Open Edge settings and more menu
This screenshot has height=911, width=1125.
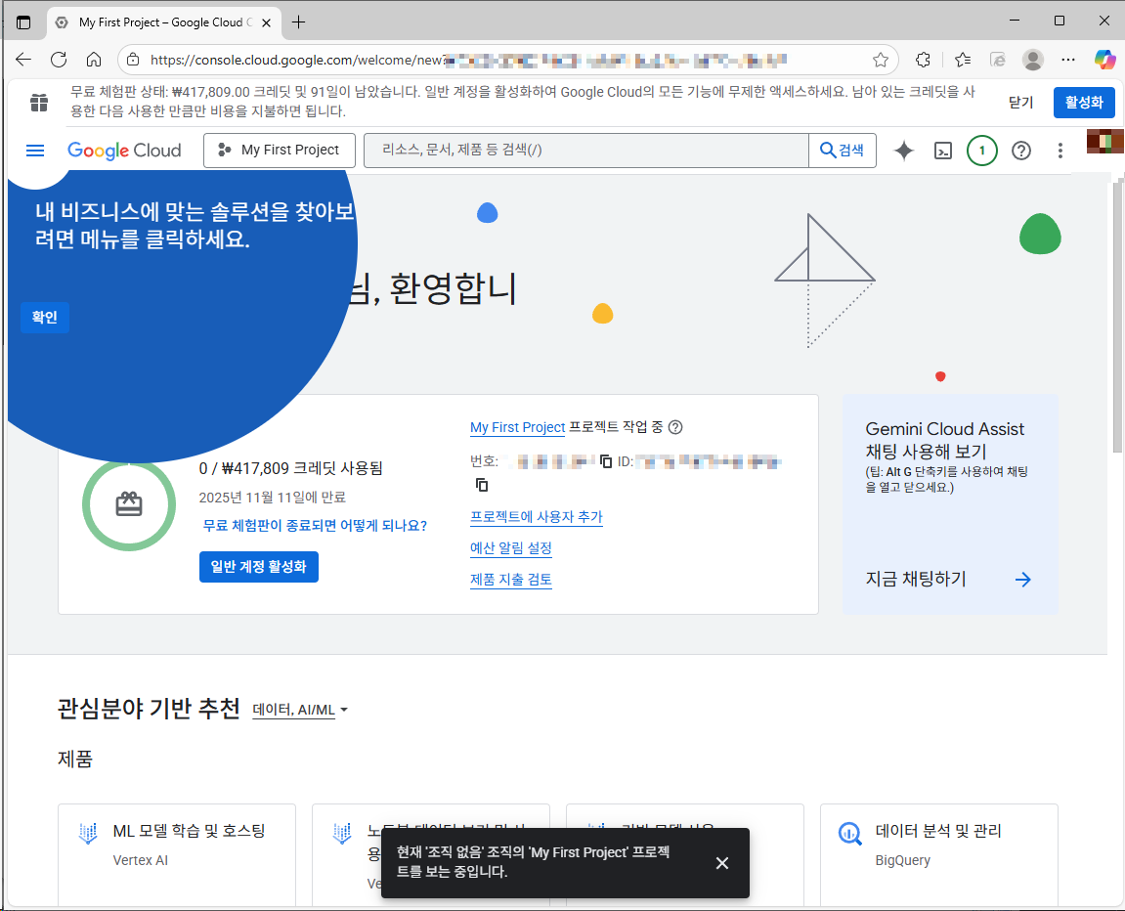(1068, 60)
